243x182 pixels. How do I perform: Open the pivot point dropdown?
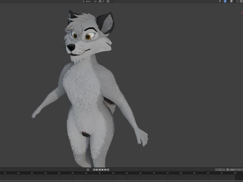coord(96,1)
